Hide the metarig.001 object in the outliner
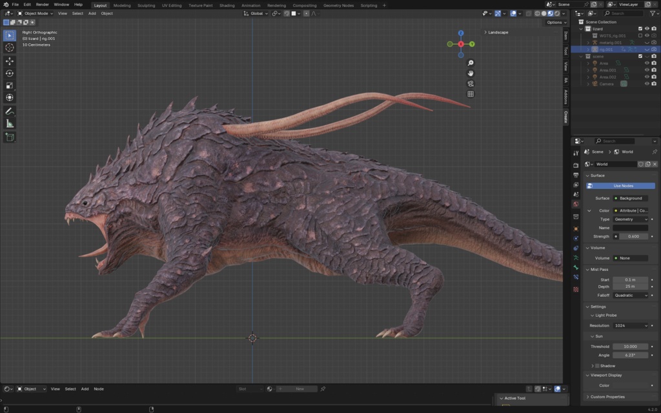The width and height of the screenshot is (661, 413). tap(647, 43)
